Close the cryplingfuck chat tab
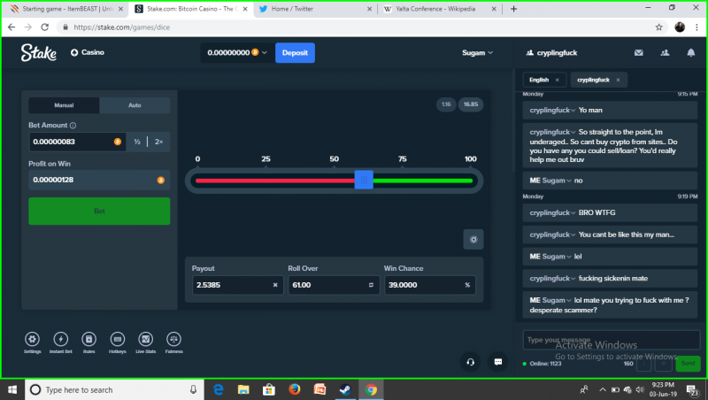The width and height of the screenshot is (708, 400). [x=618, y=80]
